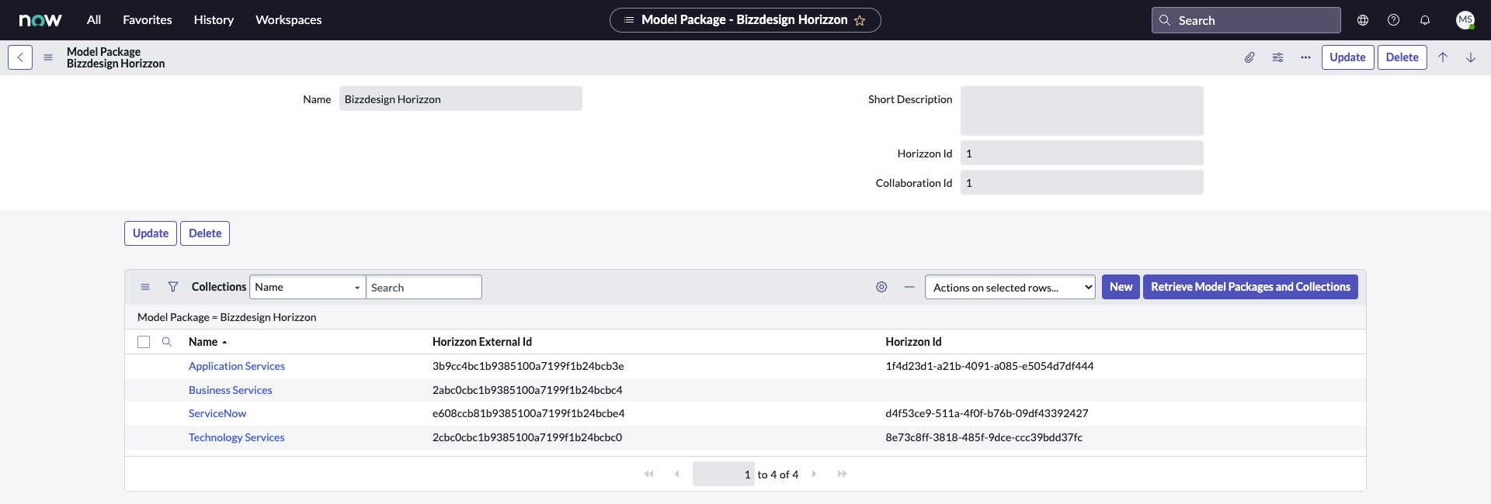Open the help question-mark icon
Viewport: 1491px width, 504px height.
[1394, 20]
